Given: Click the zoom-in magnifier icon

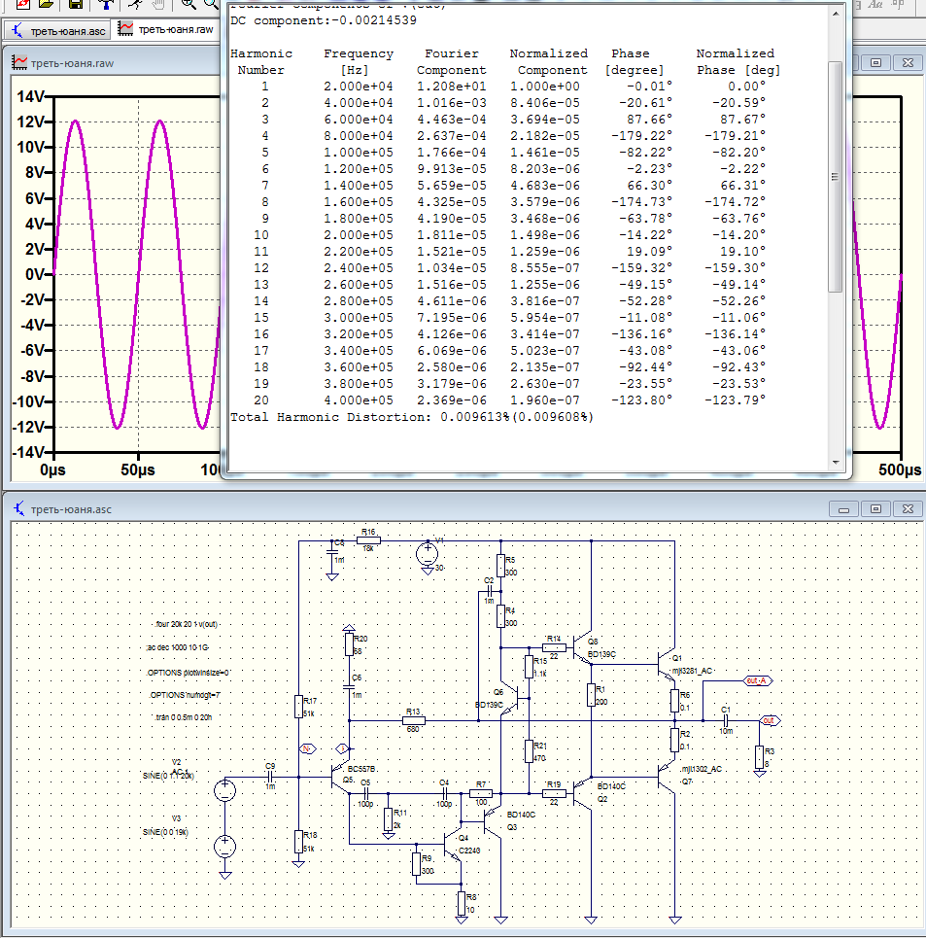Looking at the screenshot, I should [189, 4].
